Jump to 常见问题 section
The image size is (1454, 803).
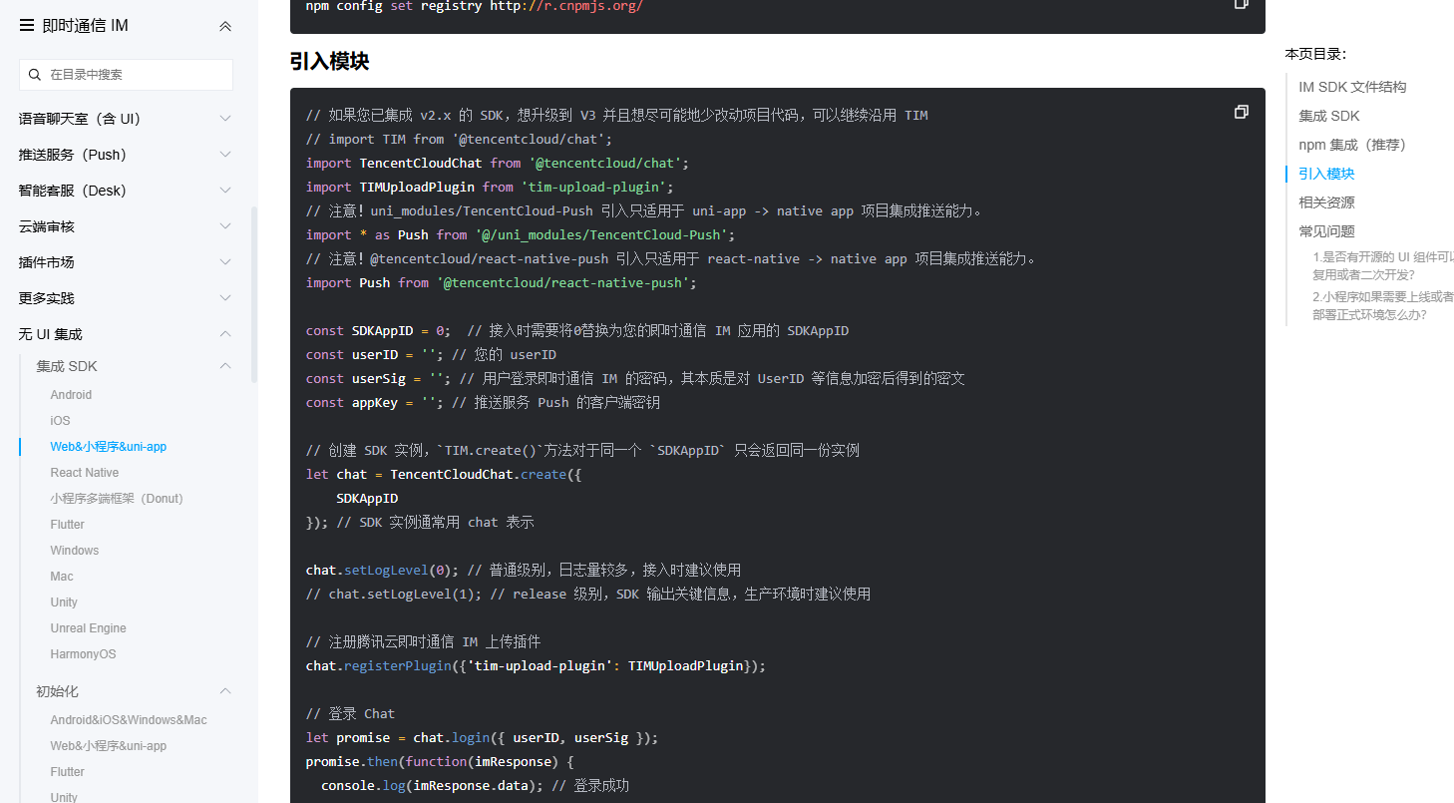[1326, 231]
